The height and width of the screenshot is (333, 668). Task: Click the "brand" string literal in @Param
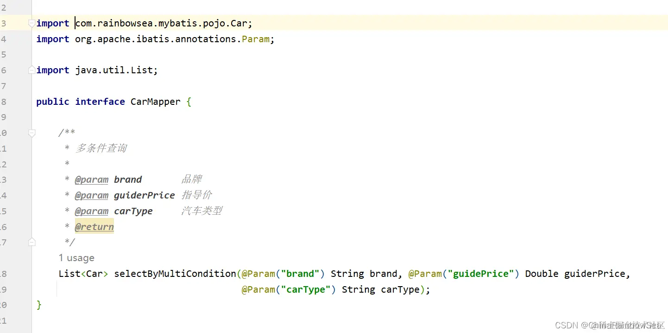pyautogui.click(x=300, y=274)
